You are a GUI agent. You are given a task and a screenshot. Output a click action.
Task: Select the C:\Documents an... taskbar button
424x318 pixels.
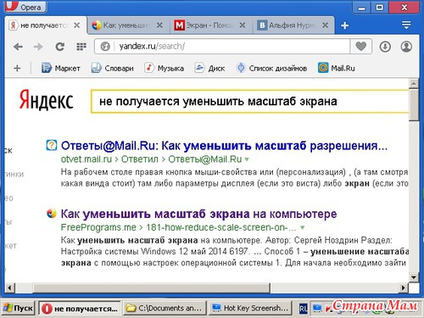[165, 309]
